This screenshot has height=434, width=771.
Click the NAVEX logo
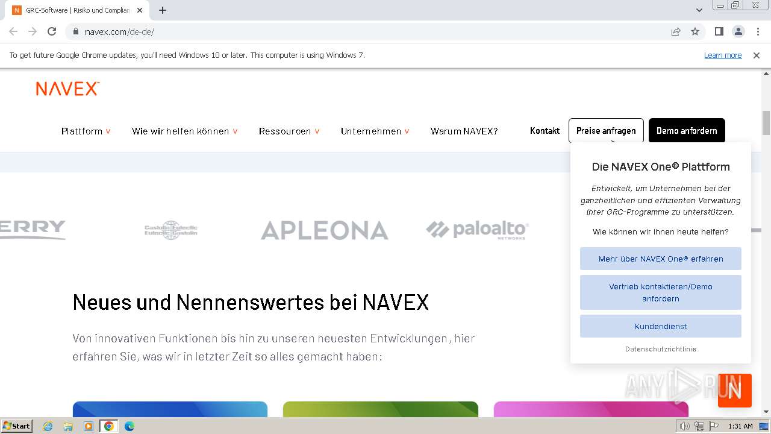[67, 89]
